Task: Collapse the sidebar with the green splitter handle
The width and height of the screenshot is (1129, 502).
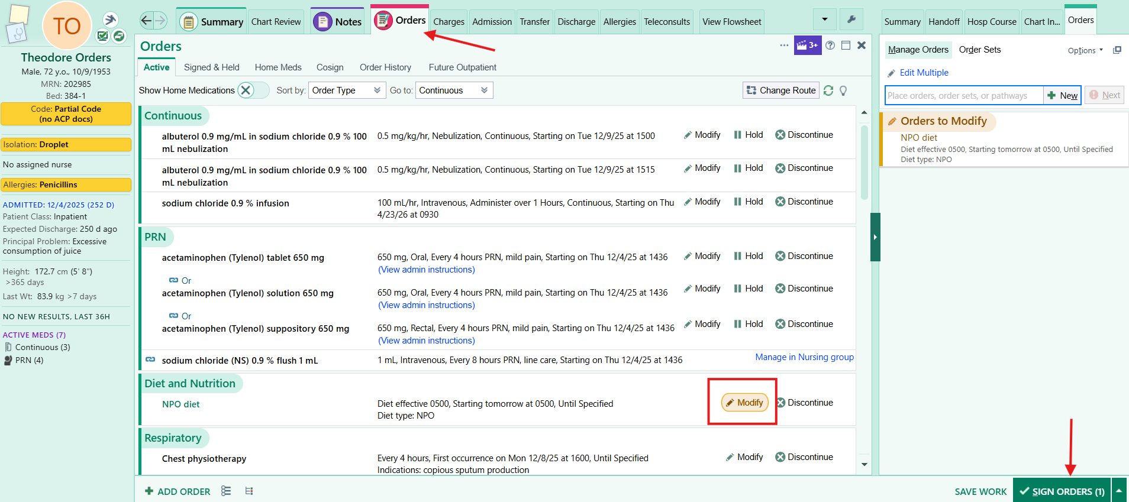Action: click(875, 237)
